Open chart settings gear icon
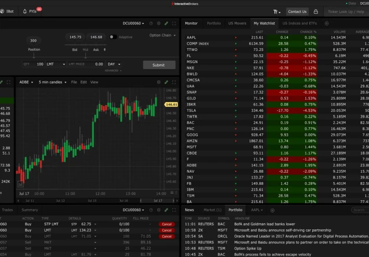 pyautogui.click(x=159, y=82)
